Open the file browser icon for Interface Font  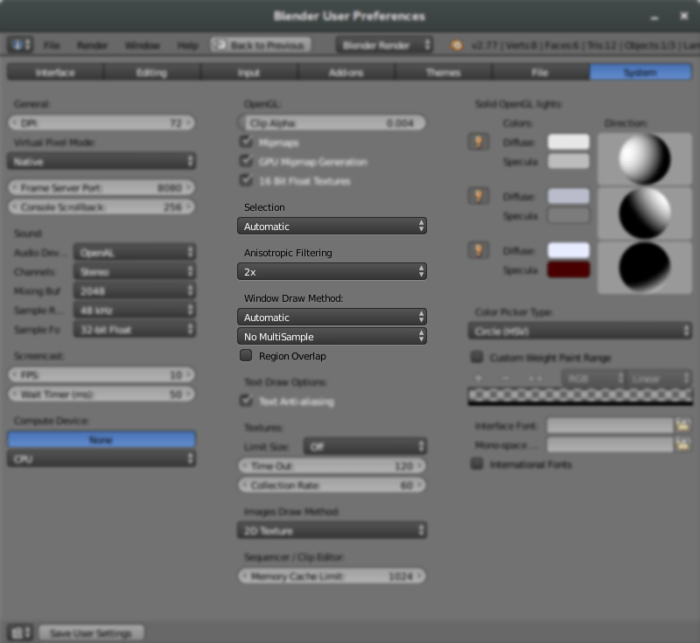(683, 425)
